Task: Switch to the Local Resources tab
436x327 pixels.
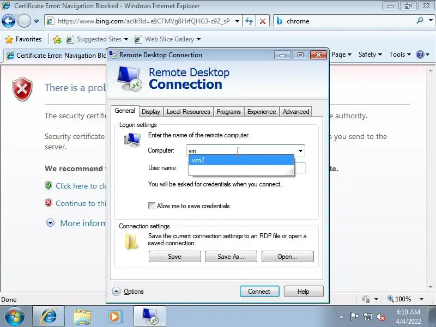Action: pyautogui.click(x=188, y=112)
